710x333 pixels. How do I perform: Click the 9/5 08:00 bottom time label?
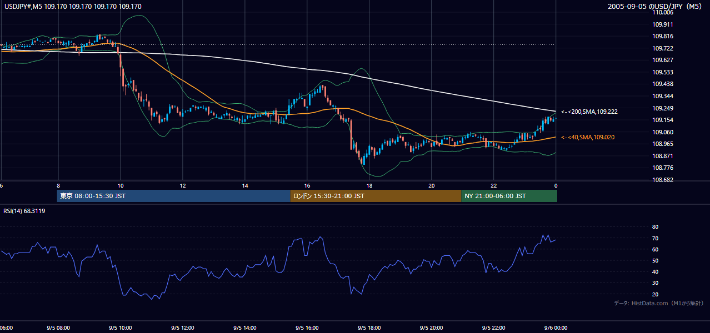click(x=58, y=328)
